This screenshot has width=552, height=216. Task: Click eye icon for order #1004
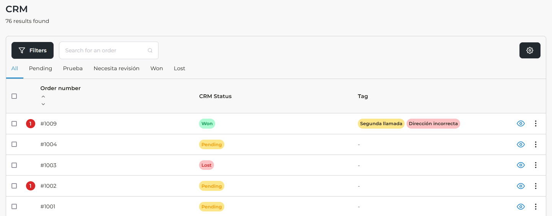pos(521,144)
